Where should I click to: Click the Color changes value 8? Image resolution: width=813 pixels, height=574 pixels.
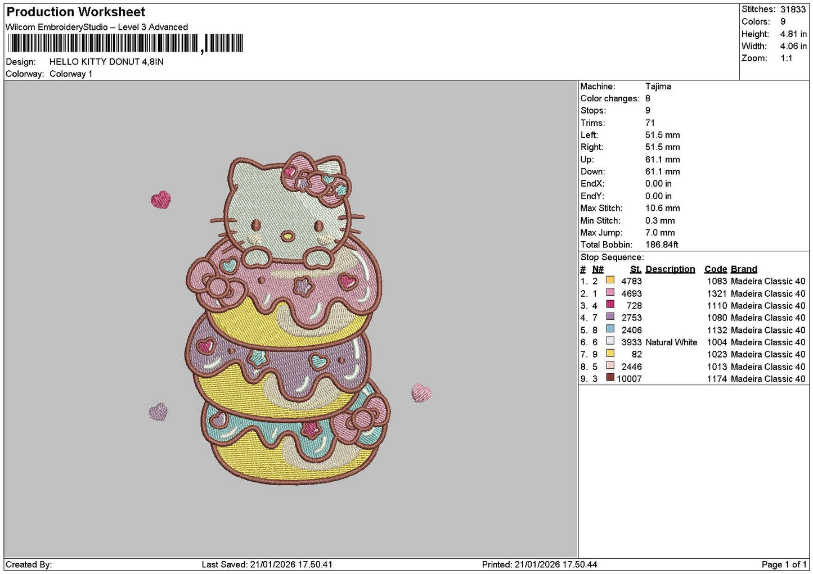648,98
